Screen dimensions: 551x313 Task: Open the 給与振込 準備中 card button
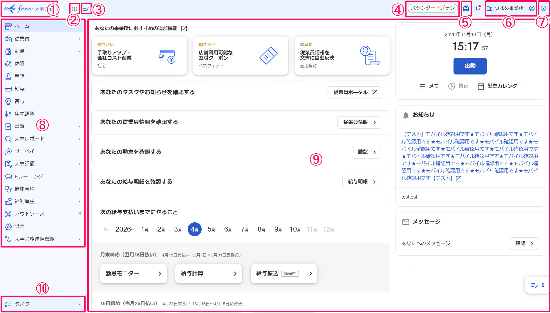[284, 274]
